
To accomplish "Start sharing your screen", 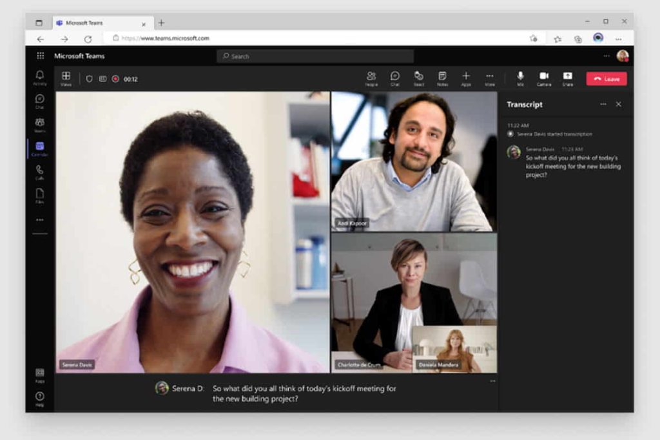I will tap(568, 78).
